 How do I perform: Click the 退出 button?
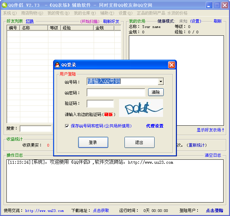(x=139, y=142)
